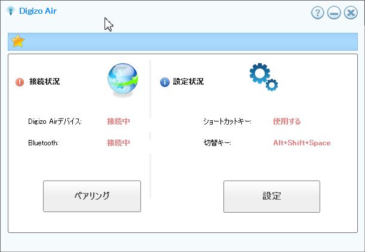Click the globe connection status icon

[x=122, y=79]
